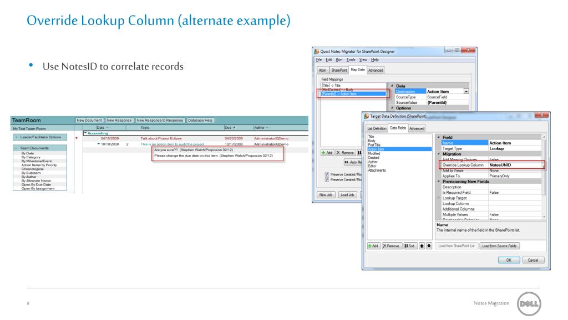Screen dimensions: 568x320
Task: Open the Open By Assignment view
Action: [38, 189]
